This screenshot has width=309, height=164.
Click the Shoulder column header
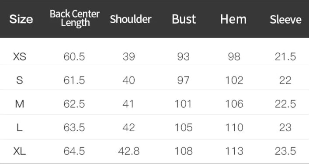(x=131, y=19)
